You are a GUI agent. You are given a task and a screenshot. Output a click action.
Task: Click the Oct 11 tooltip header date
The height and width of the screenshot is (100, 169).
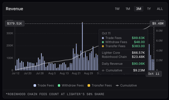pos(106,33)
